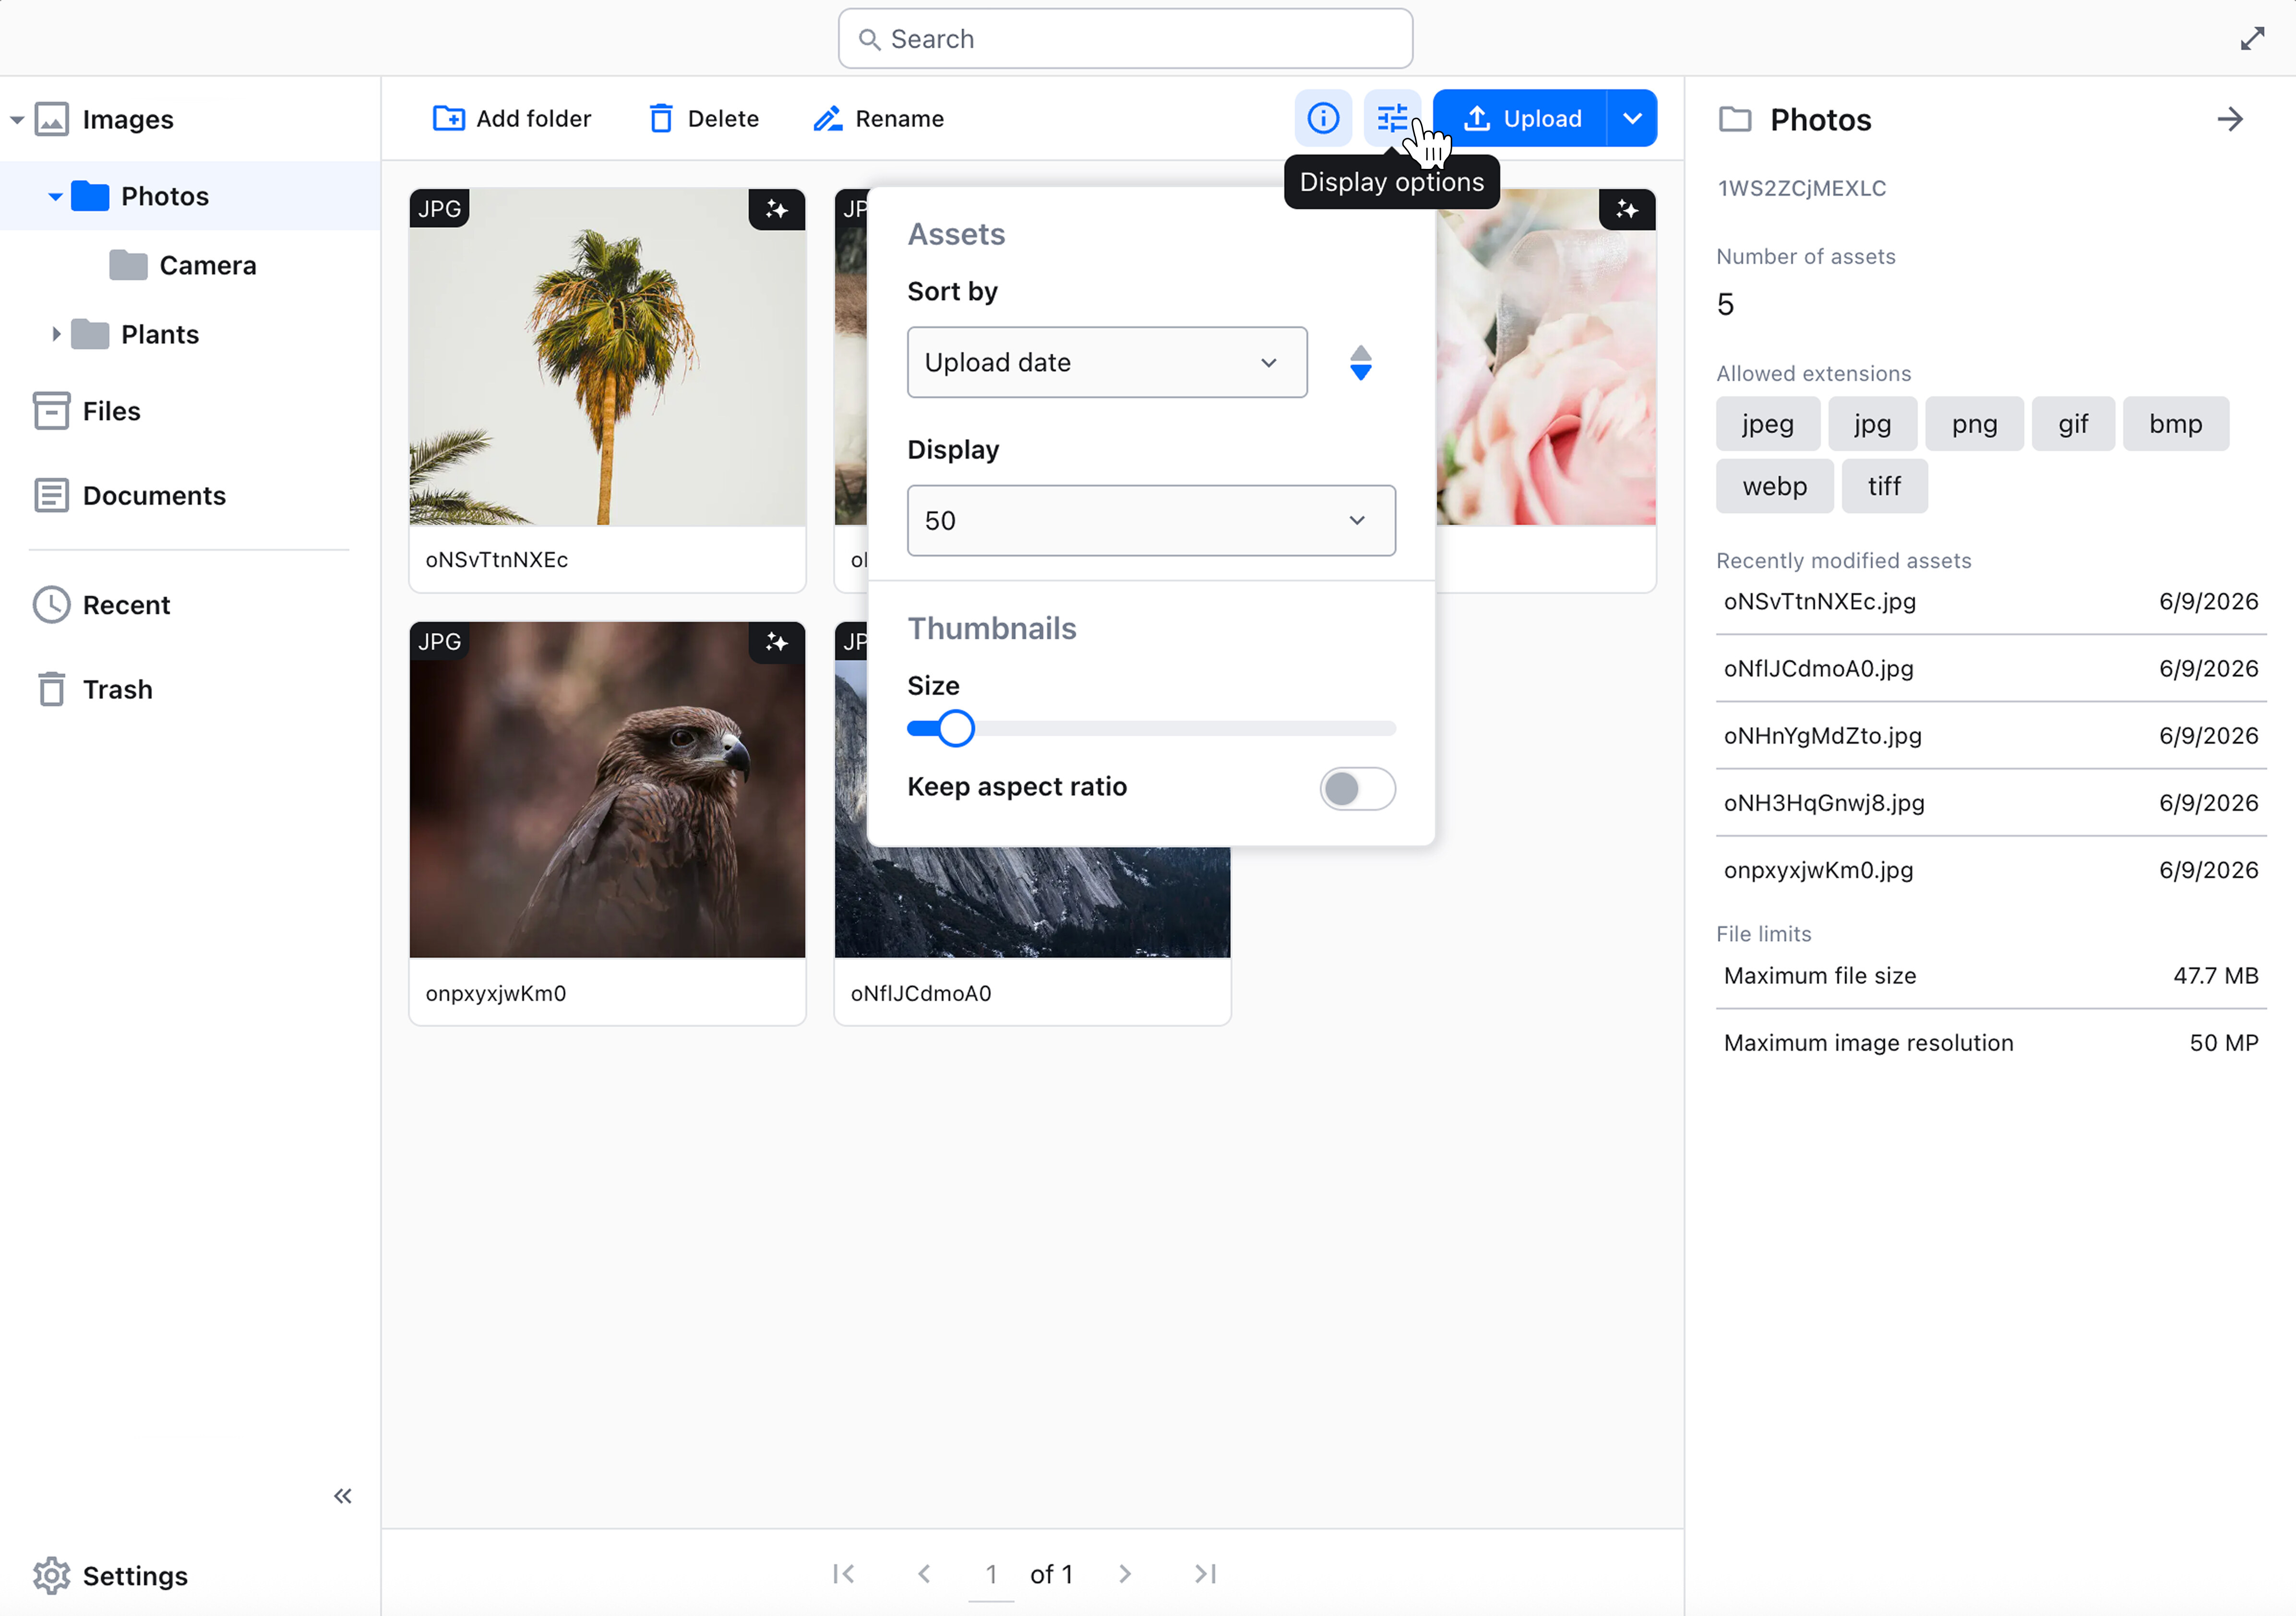
Task: Click the webp extension chip
Action: click(1774, 486)
